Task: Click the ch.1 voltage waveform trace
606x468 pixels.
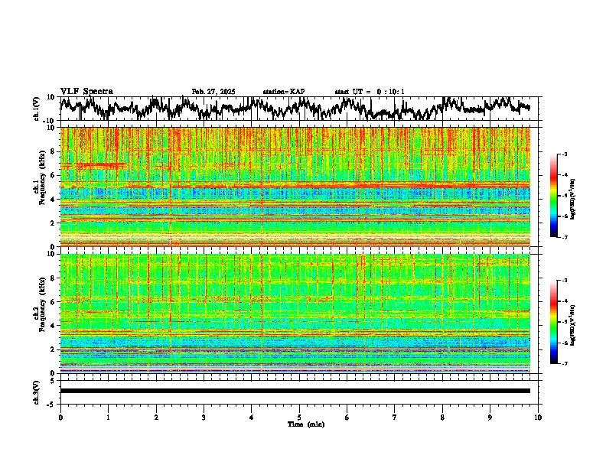Action: coord(295,109)
